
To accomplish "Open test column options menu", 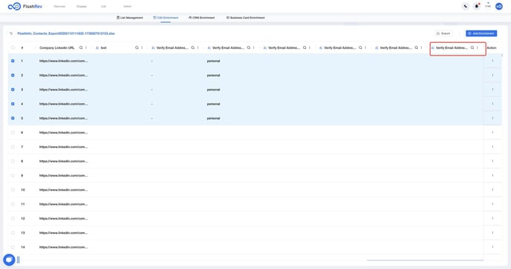I will (x=142, y=48).
